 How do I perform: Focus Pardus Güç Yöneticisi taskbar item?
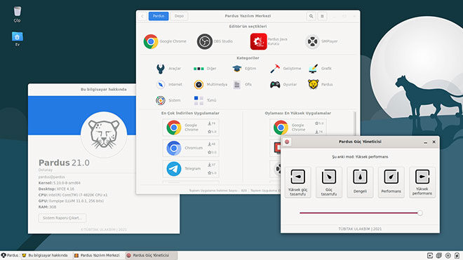151,255
